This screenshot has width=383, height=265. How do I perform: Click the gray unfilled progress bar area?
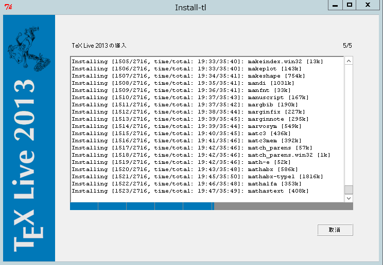pos(283,206)
